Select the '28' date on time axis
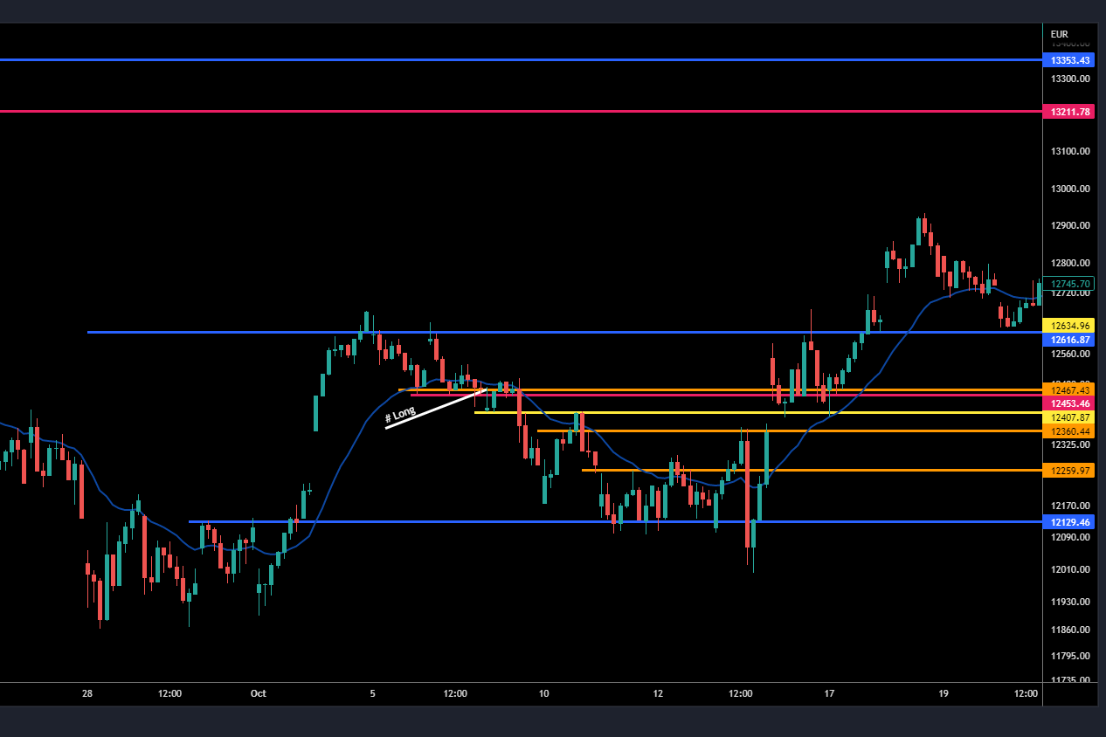Screen dimensions: 1106x737 86,694
